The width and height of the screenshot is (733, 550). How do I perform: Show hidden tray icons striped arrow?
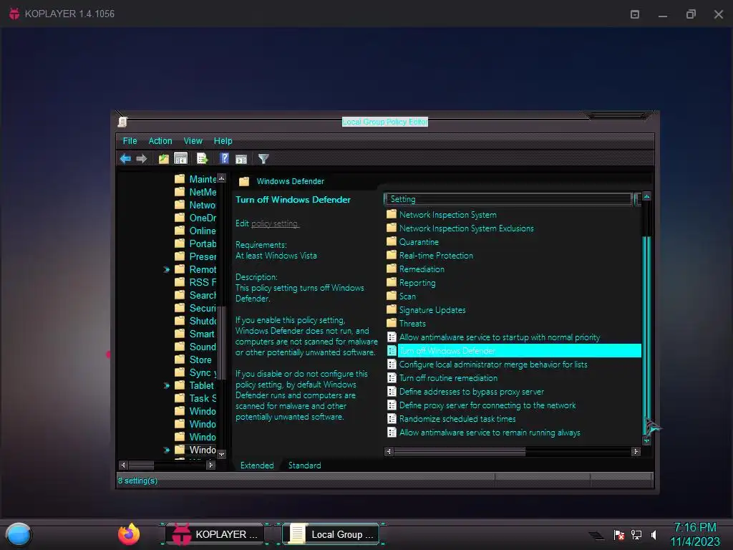tap(596, 535)
